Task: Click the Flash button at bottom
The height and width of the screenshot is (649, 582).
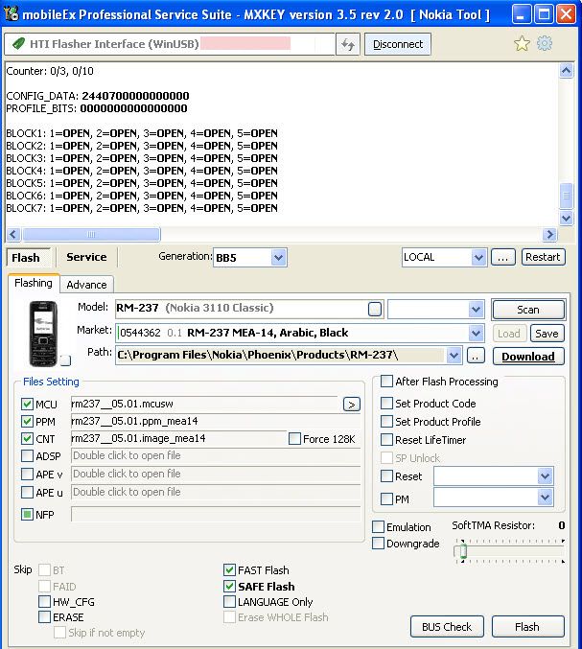Action: tap(527, 627)
